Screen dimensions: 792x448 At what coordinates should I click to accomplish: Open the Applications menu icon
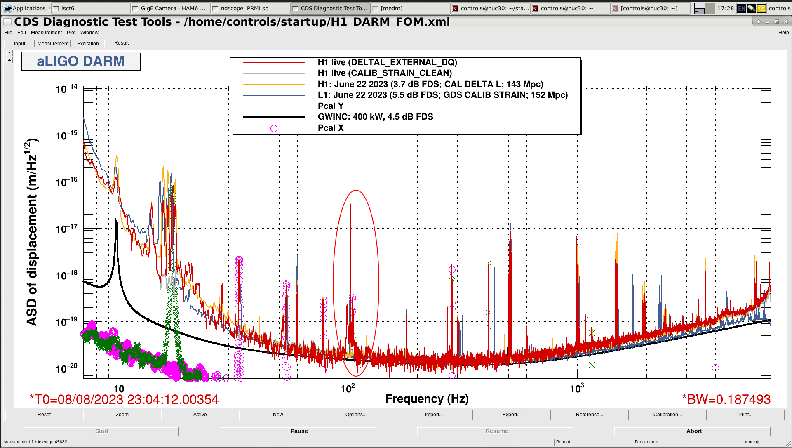point(7,8)
